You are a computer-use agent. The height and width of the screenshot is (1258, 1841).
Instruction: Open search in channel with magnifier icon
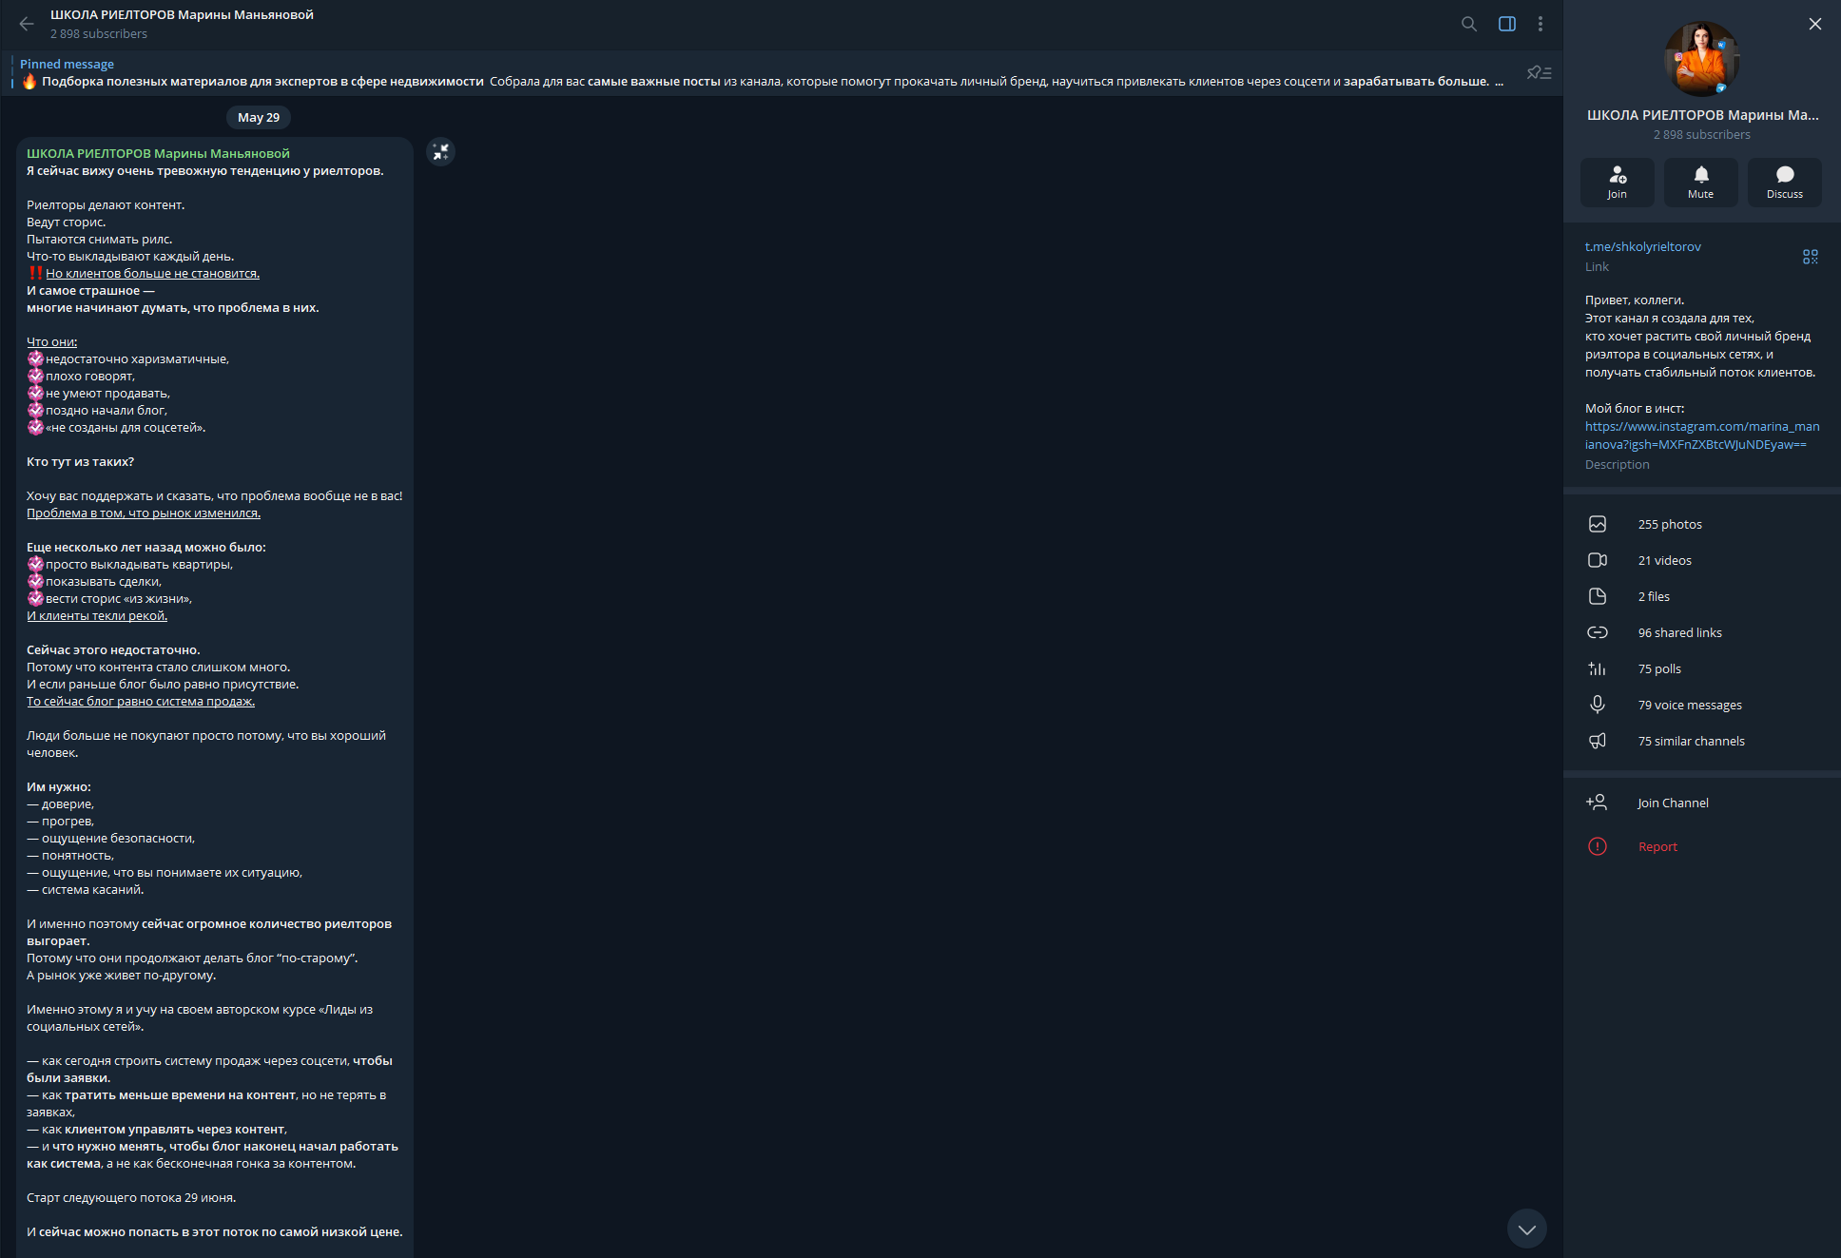click(1469, 24)
